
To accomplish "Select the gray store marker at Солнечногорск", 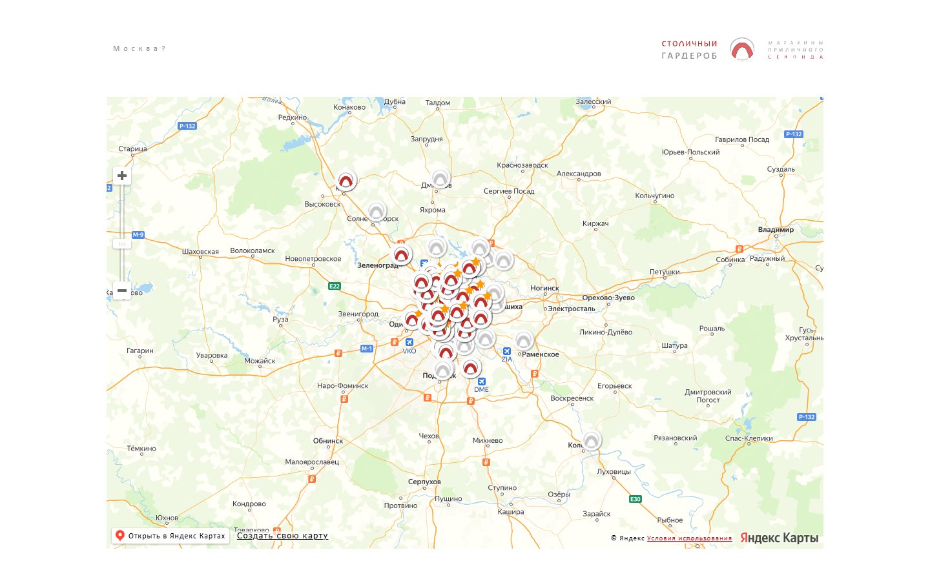I will 377,212.
